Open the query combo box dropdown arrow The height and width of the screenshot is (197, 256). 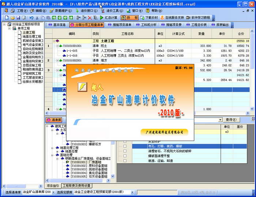(221, 120)
